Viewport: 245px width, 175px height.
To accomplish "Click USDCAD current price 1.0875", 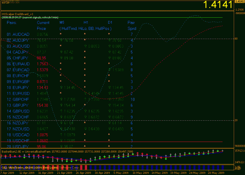I will [42, 135].
